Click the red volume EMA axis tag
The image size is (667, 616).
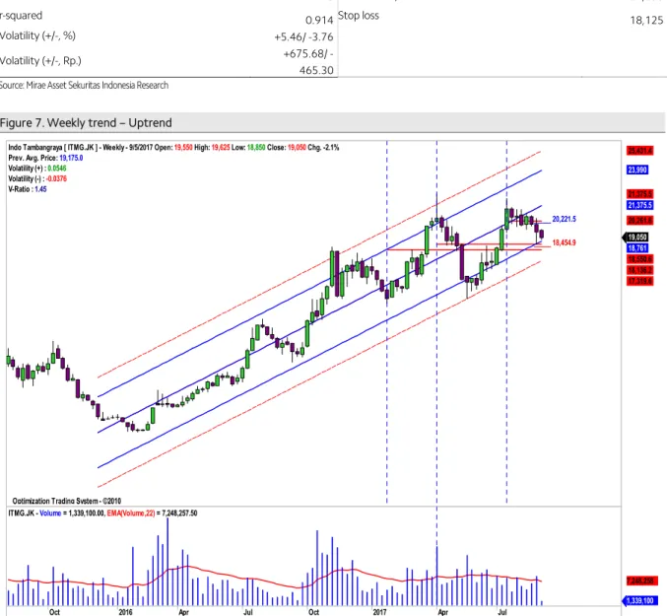click(x=642, y=582)
